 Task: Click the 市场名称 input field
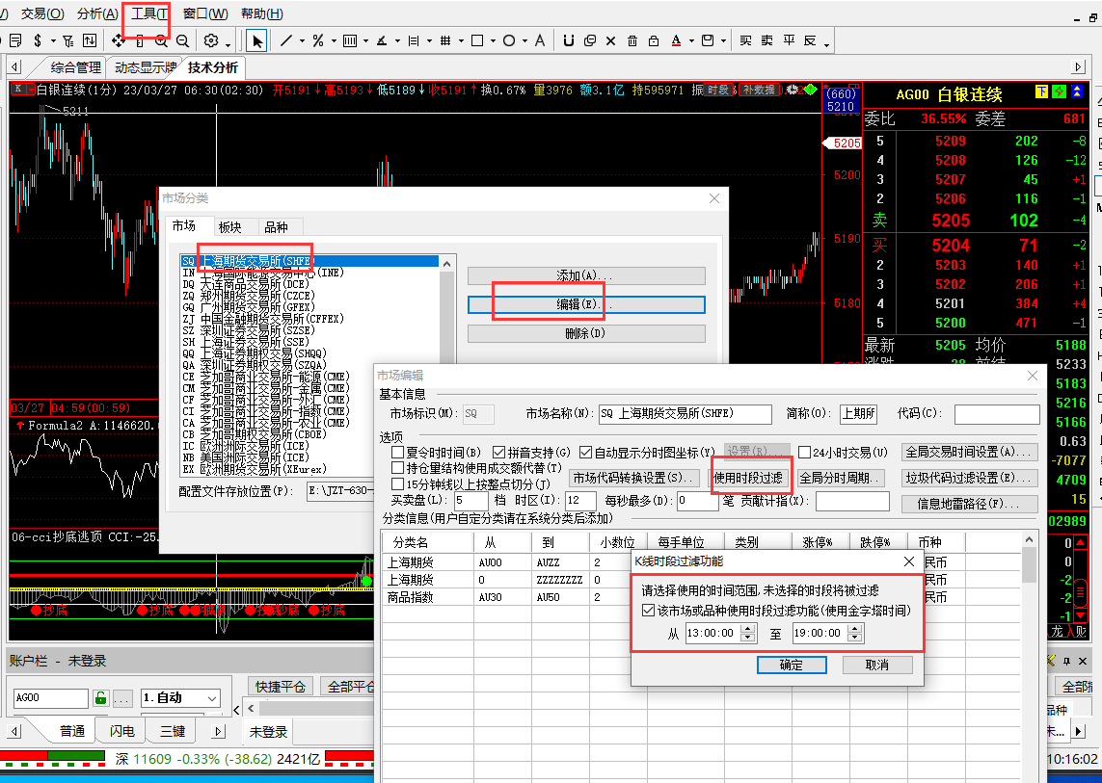(x=685, y=414)
